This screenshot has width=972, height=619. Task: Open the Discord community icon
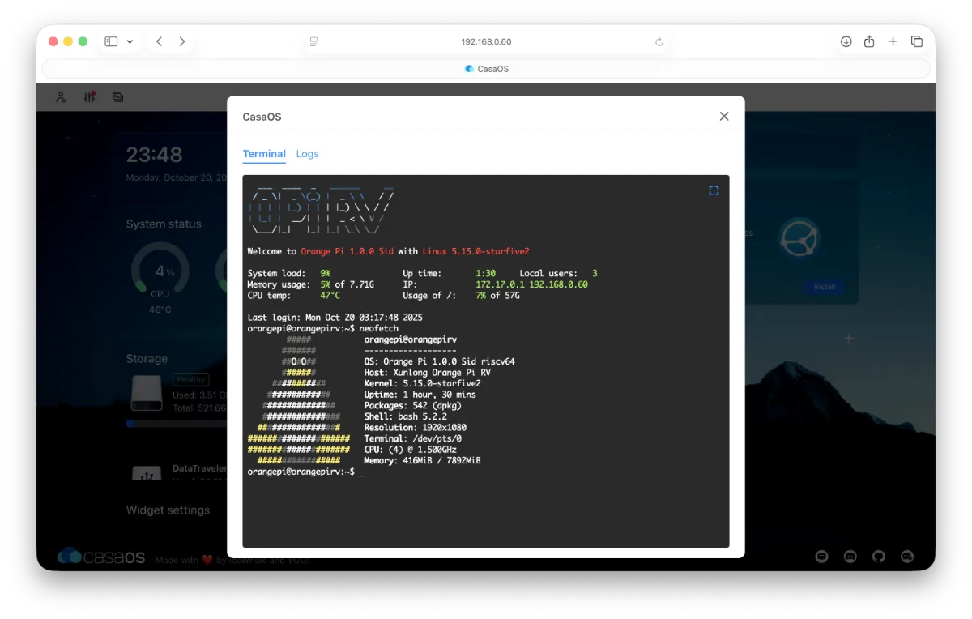tap(850, 557)
